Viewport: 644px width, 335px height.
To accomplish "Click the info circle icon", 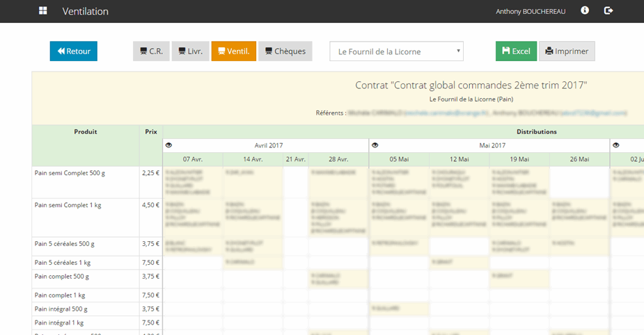I will pyautogui.click(x=585, y=11).
